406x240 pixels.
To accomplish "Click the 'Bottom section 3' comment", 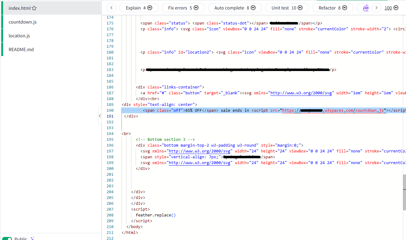I will 165,140.
